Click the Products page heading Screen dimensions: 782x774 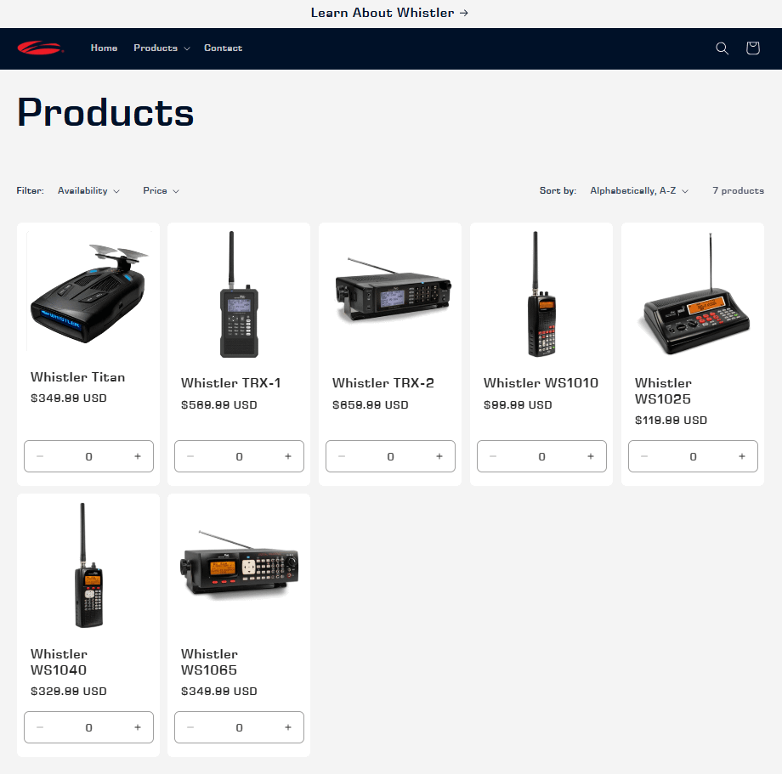point(105,113)
